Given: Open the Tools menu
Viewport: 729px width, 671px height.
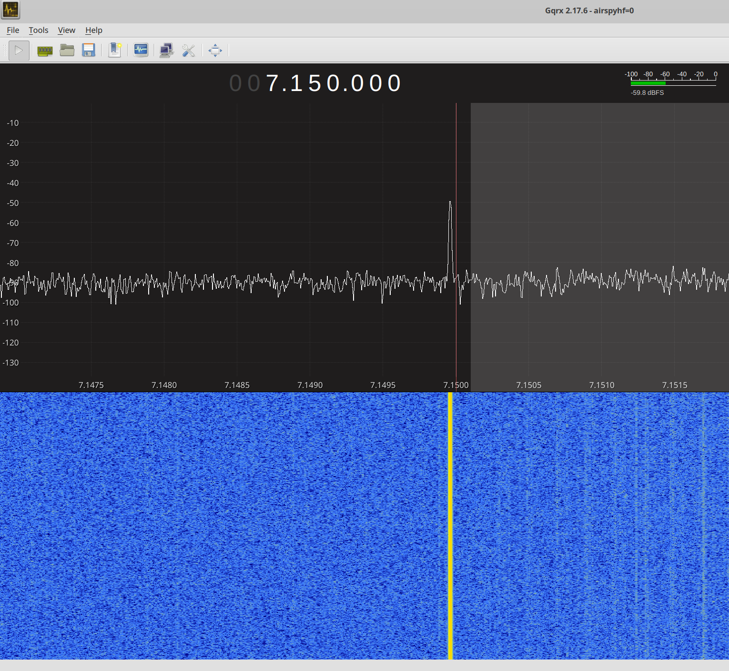Looking at the screenshot, I should (x=38, y=30).
